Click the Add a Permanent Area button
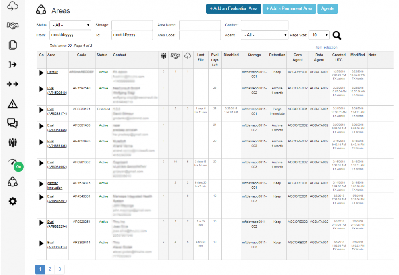 pyautogui.click(x=289, y=8)
